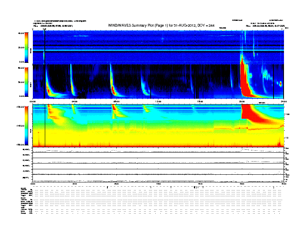The height and width of the screenshot is (236, 306).
Task: Click the -145.00 label on the TNR scale
Action: [20, 126]
